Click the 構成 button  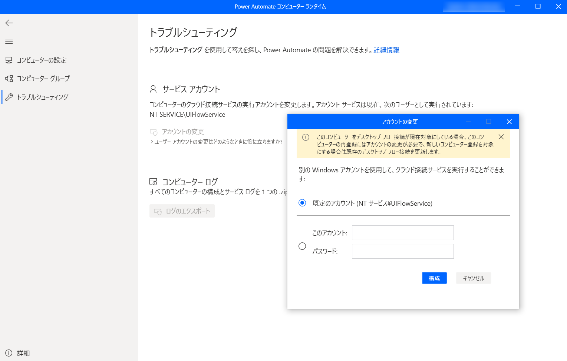pos(434,278)
